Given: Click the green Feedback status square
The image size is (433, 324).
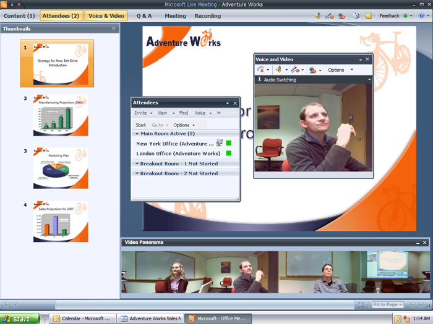Looking at the screenshot, I should (x=405, y=15).
